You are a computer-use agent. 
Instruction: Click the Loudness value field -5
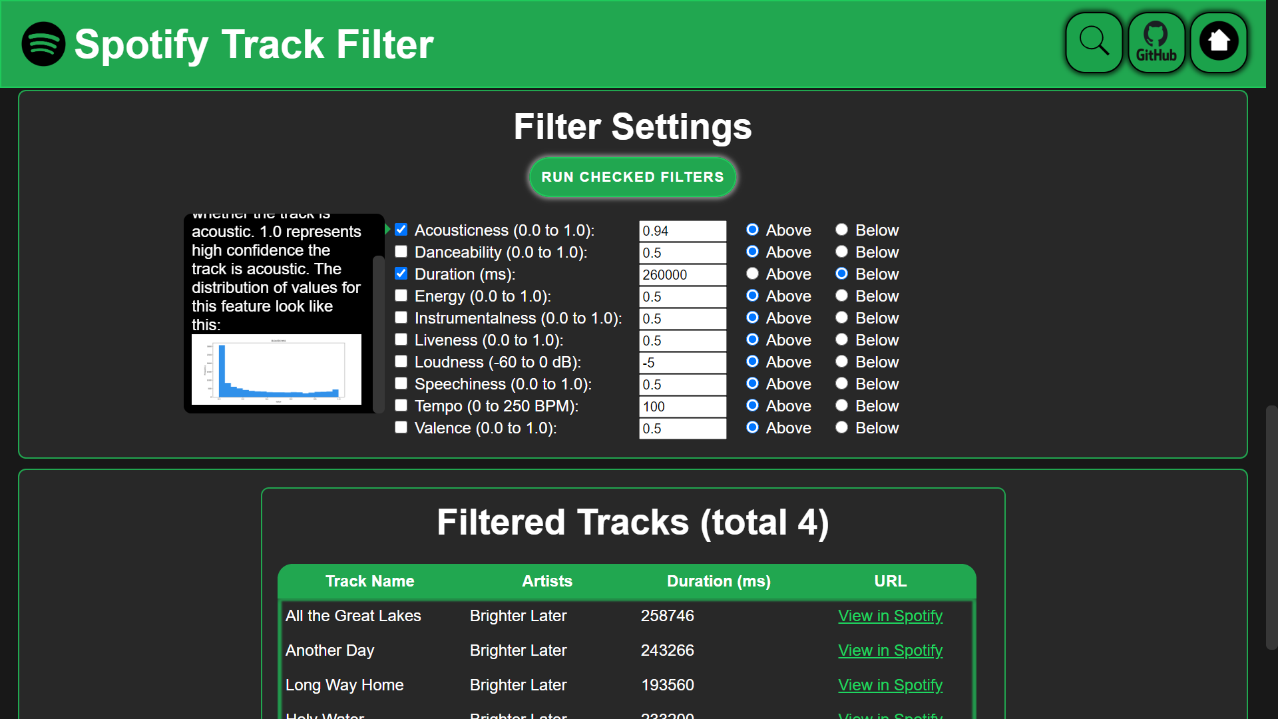pyautogui.click(x=682, y=363)
